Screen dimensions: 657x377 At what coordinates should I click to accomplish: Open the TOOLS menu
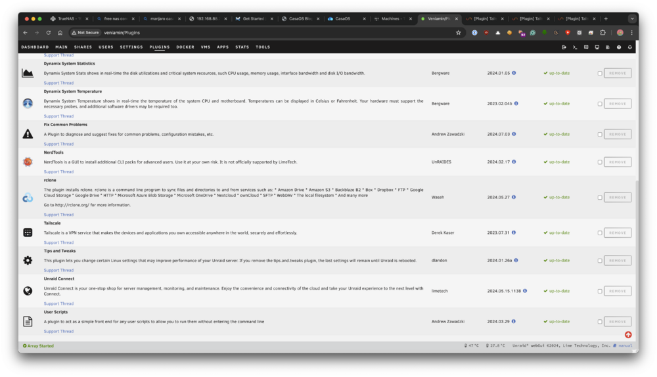pos(263,47)
